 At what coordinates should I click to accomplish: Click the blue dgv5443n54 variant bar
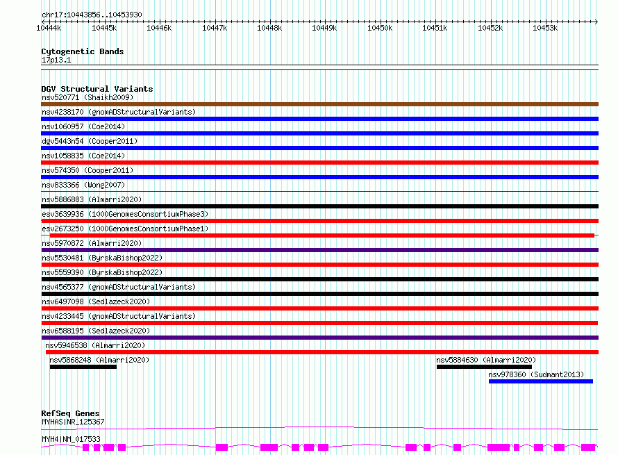click(319, 148)
